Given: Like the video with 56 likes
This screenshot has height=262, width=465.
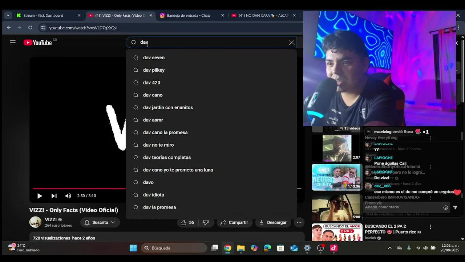Looking at the screenshot, I should point(187,222).
